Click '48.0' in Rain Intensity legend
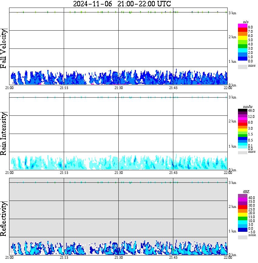The width and height of the screenshot is (258, 263). click(x=251, y=111)
